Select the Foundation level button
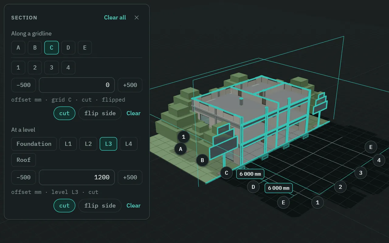The image size is (389, 243). coord(34,144)
